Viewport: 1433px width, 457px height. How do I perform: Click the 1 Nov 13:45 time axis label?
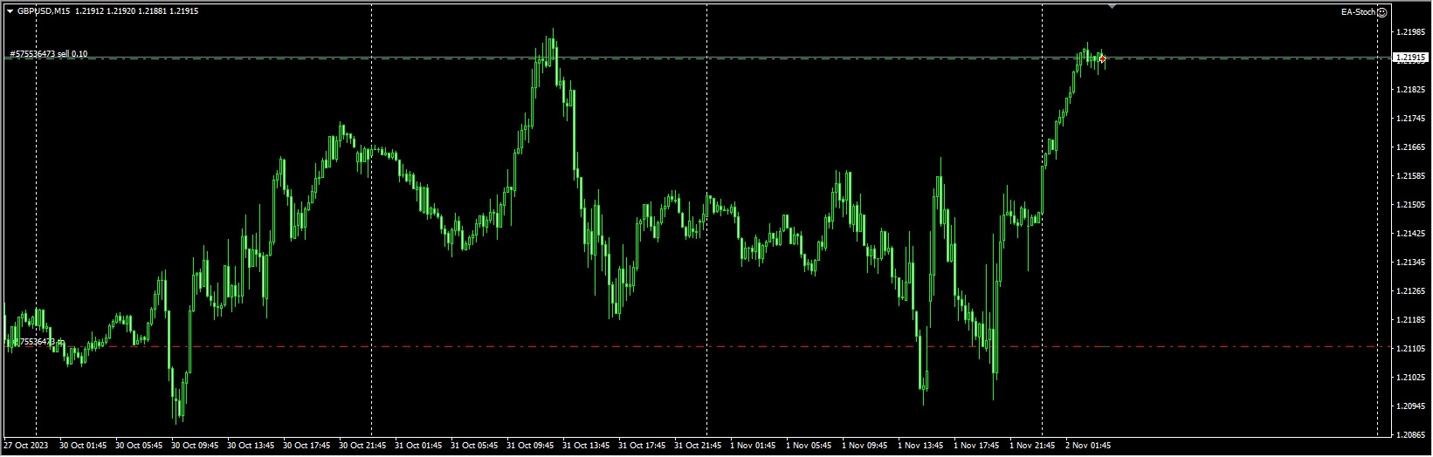pos(920,446)
